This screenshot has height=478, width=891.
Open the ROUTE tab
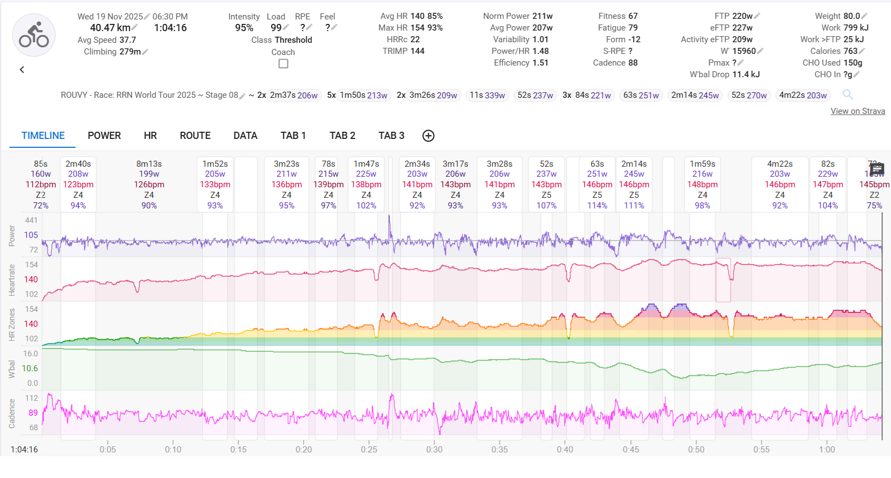pyautogui.click(x=195, y=136)
